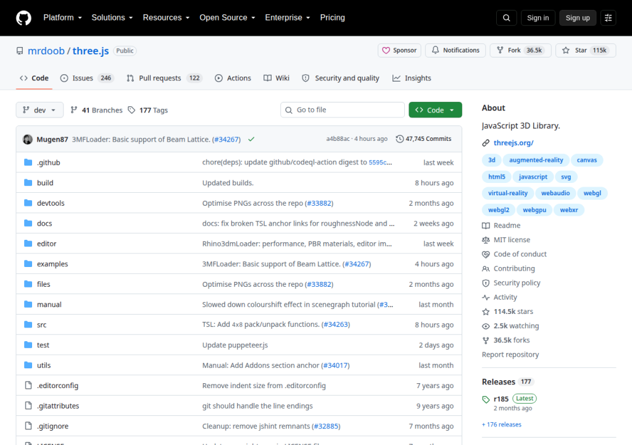Open the appearance settings sliders icon
Screen dimensions: 632x445
point(608,18)
